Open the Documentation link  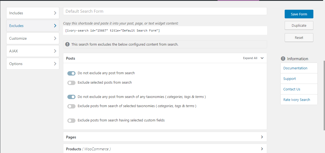tap(295, 68)
